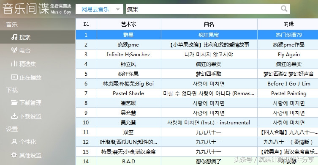
Task: Sort by the Id column header
Action: click(x=87, y=25)
